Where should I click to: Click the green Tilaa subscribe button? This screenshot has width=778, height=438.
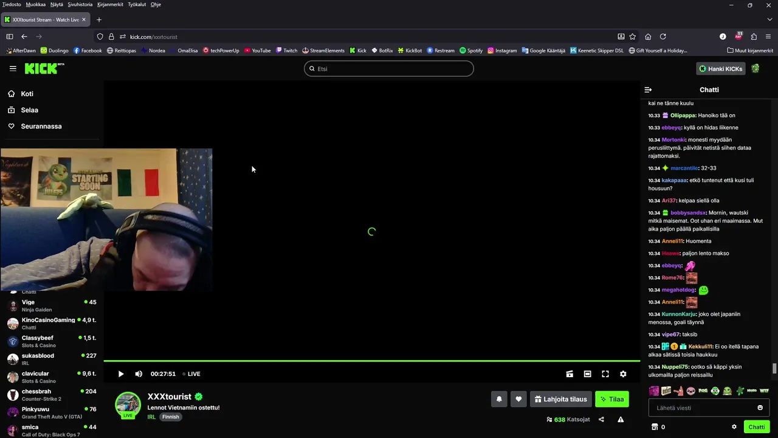pyautogui.click(x=612, y=399)
